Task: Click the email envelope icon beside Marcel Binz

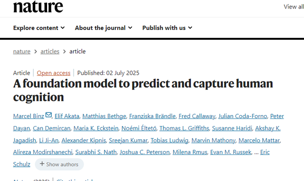Action: click(48, 115)
